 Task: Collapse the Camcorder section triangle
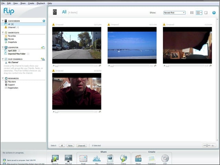[3, 21]
